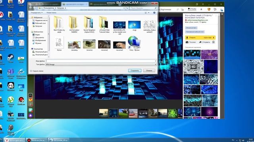The image size is (254, 142).
Task: Click the white cubes similar image thumbnail
Action: (x=194, y=67)
